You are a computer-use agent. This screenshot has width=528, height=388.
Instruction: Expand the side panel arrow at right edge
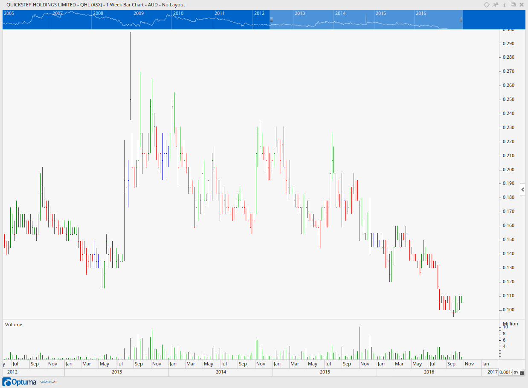pyautogui.click(x=523, y=189)
